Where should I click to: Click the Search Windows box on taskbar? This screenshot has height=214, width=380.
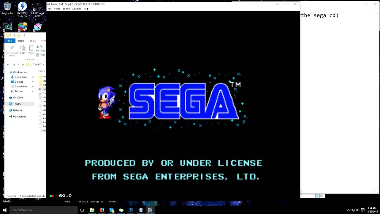click(x=43, y=210)
